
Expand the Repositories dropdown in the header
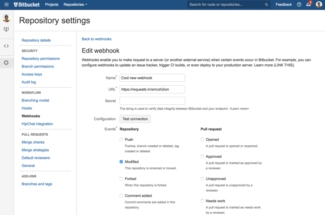click(75, 4)
